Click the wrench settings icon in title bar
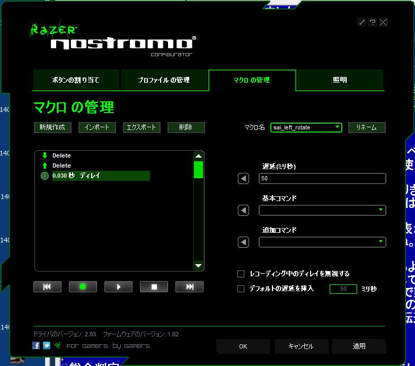415x366 pixels. (362, 22)
